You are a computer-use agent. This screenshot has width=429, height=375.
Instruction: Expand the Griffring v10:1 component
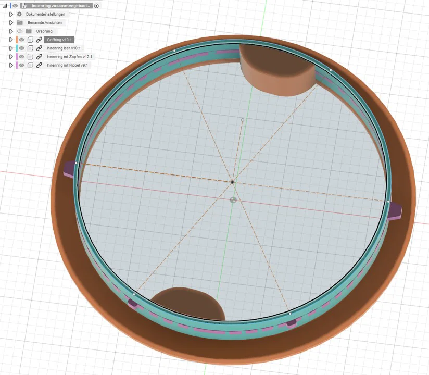(x=11, y=40)
